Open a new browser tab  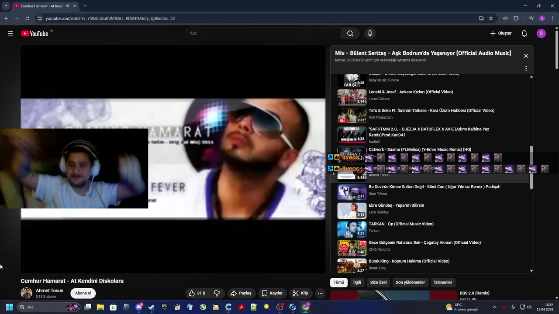click(85, 6)
